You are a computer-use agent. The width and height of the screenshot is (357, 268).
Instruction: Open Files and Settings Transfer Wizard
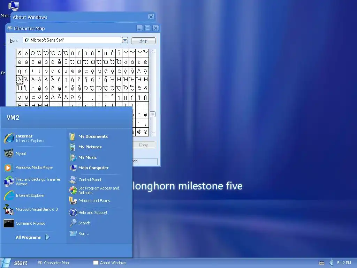pos(32,181)
